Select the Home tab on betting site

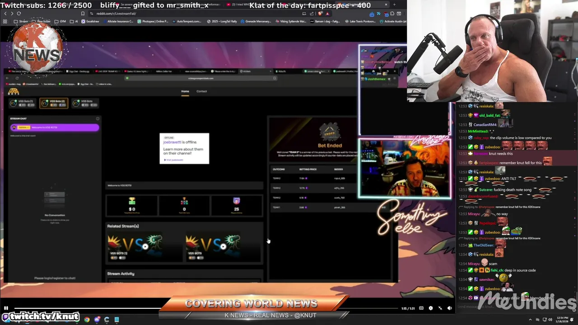[185, 91]
